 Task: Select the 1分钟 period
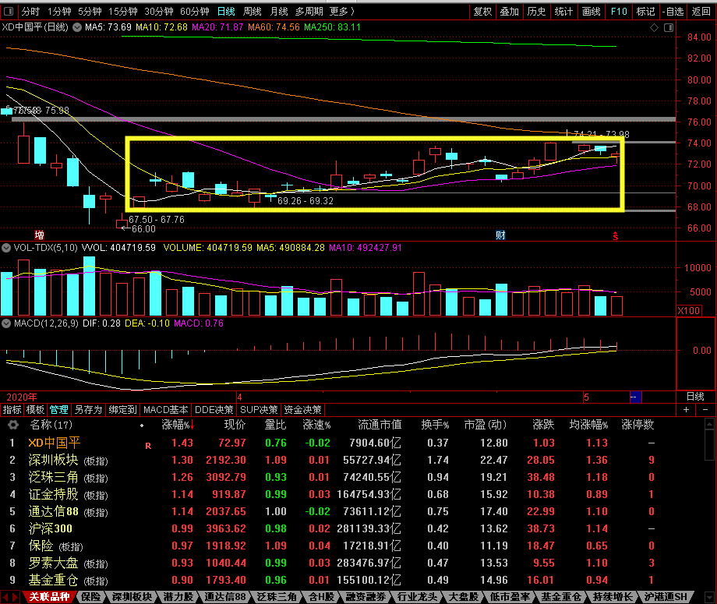[59, 11]
